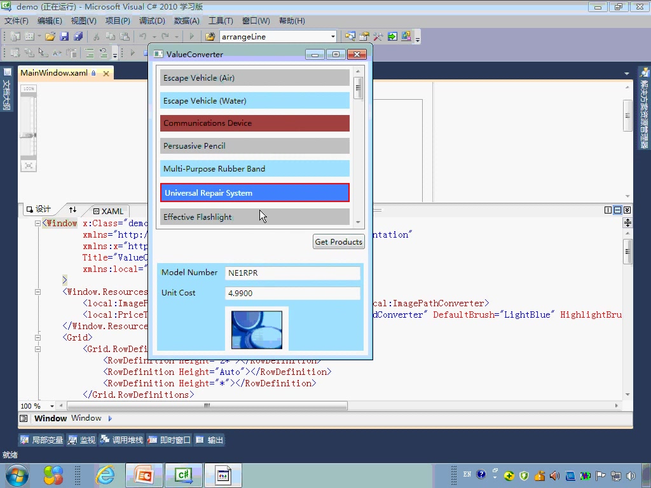Open the 输出 output panel tab
651x488 pixels.
click(210, 440)
